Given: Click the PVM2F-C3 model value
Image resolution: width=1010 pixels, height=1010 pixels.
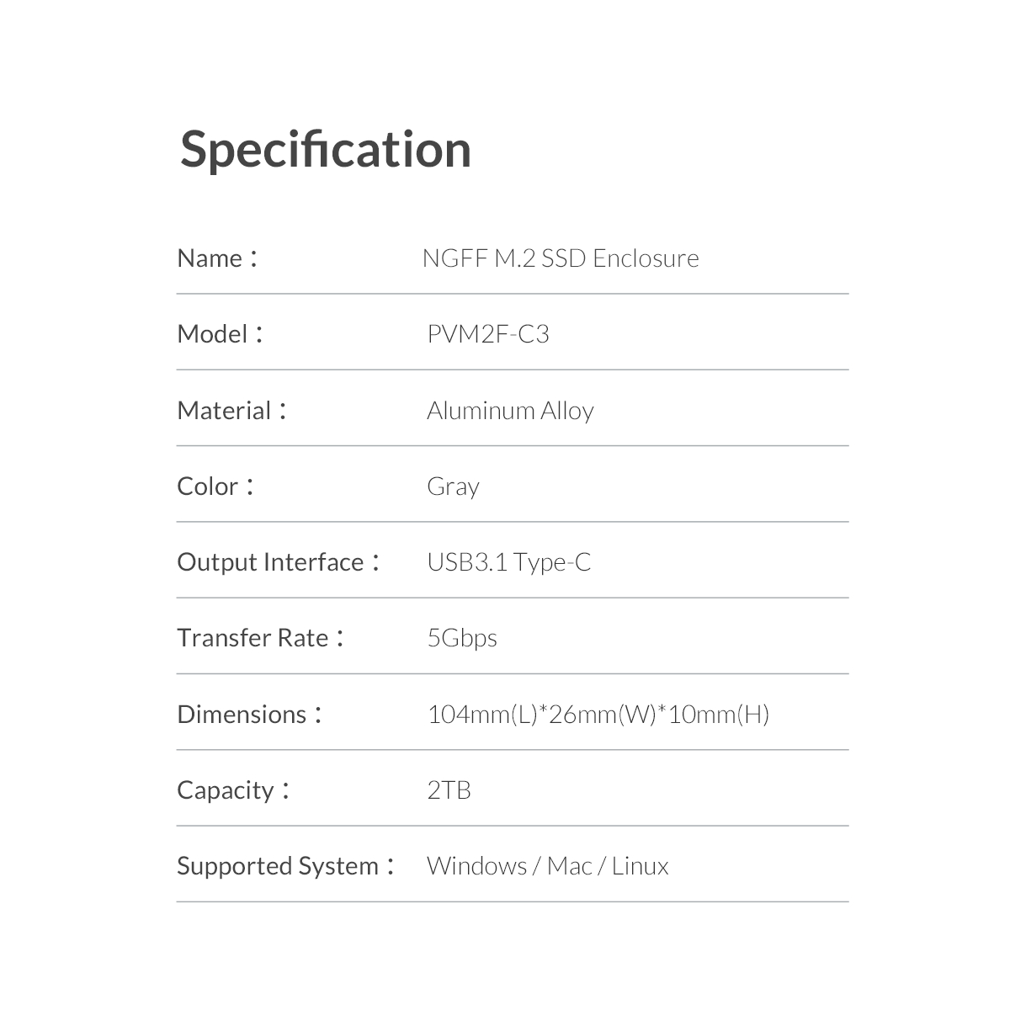Looking at the screenshot, I should pyautogui.click(x=488, y=334).
